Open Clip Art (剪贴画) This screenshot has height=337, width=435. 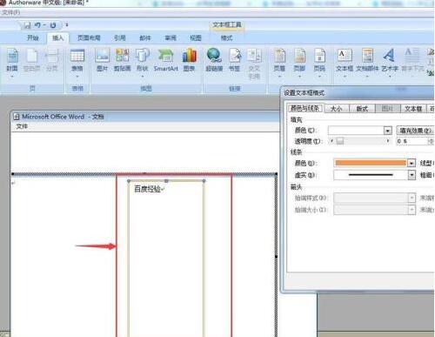click(x=122, y=60)
